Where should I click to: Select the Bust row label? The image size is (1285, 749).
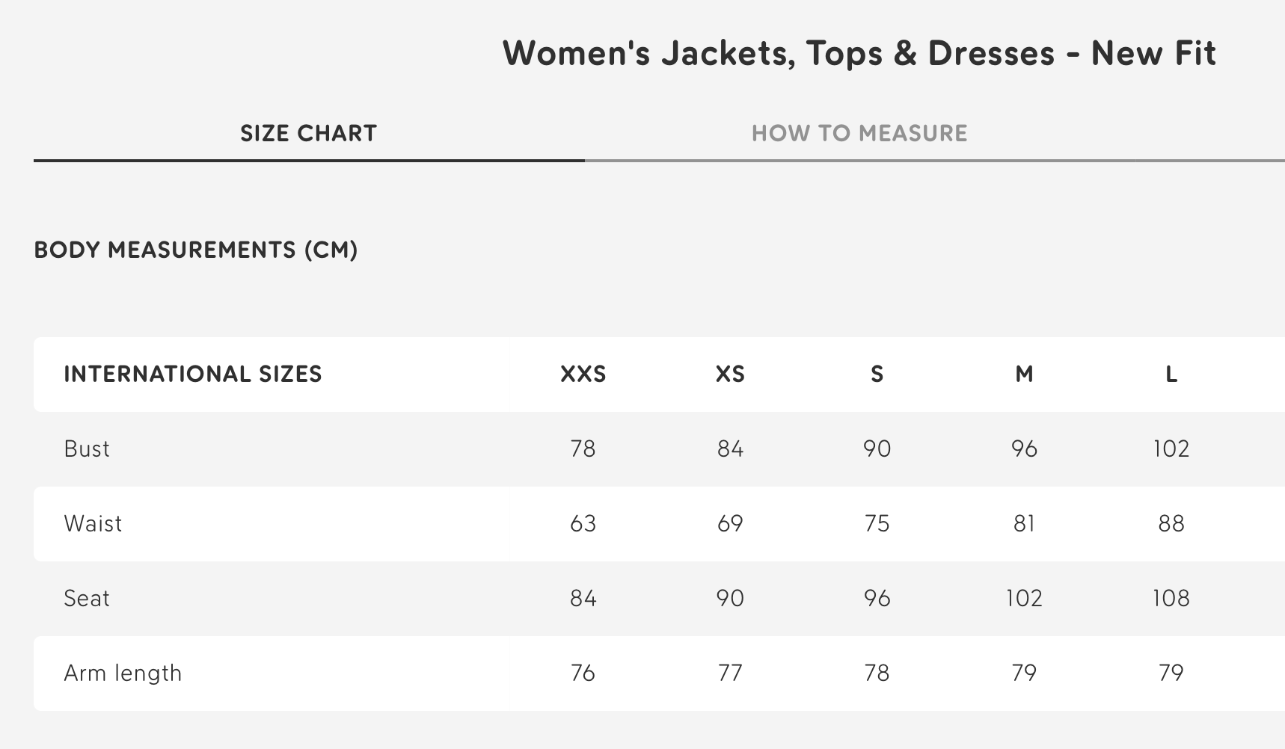point(87,449)
